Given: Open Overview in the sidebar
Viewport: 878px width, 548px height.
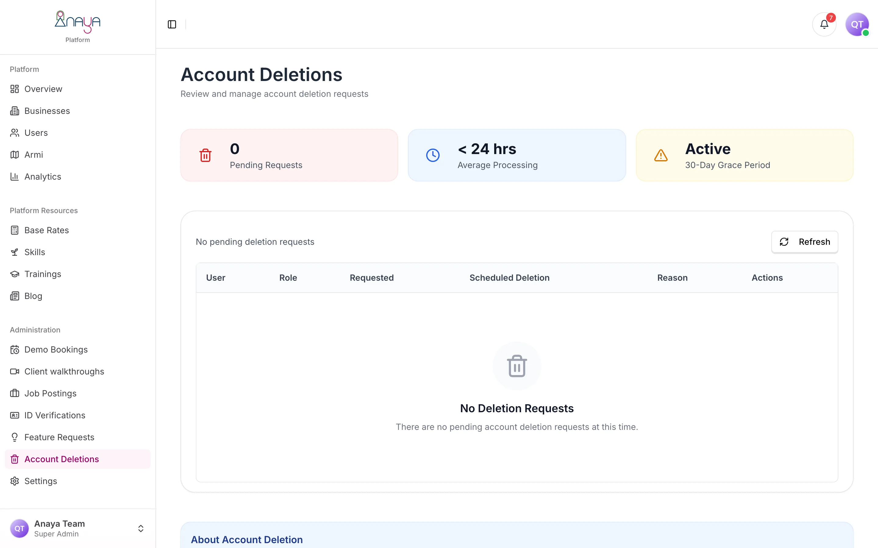Looking at the screenshot, I should coord(78,89).
